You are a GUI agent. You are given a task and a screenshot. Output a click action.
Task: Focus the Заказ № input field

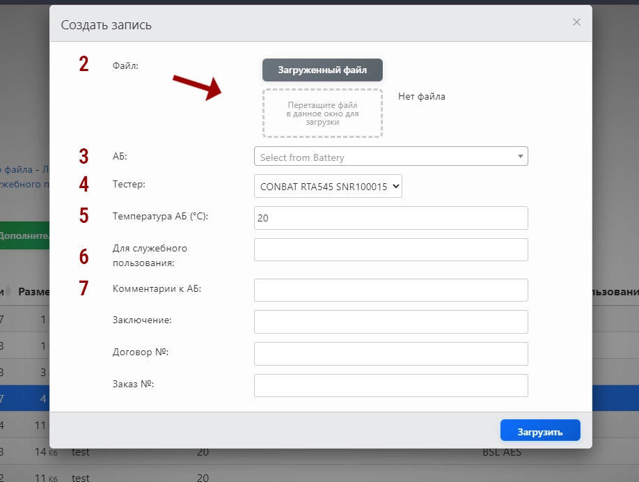click(x=390, y=386)
